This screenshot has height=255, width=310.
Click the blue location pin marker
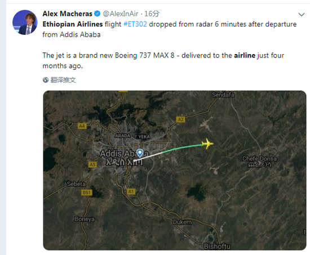(140, 153)
